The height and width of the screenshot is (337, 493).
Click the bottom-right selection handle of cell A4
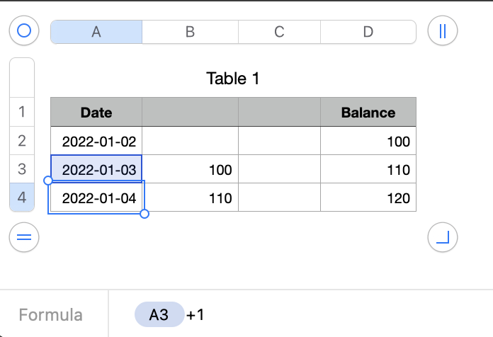[144, 214]
